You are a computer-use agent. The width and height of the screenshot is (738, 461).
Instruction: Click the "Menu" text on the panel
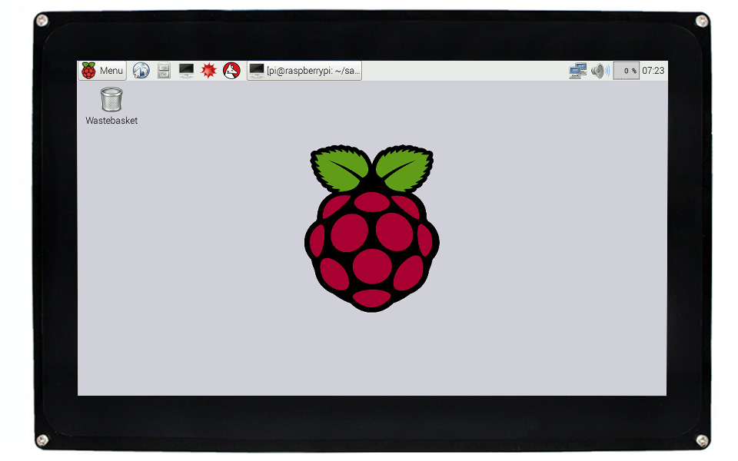tap(111, 71)
